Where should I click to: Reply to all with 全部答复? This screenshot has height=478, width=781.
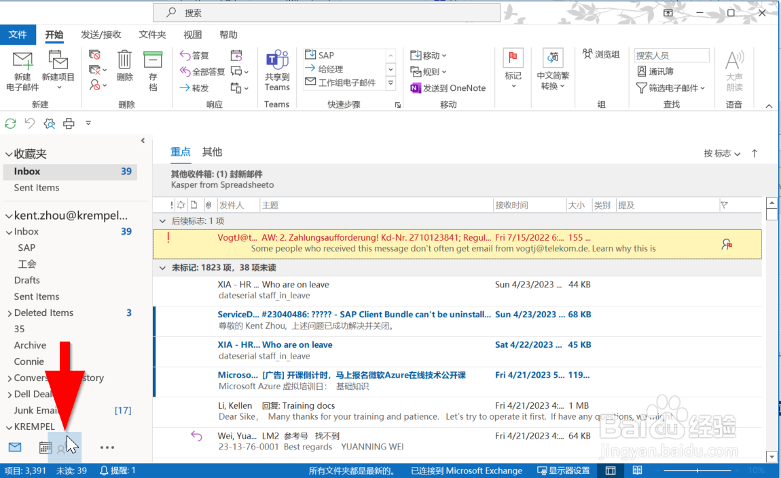[x=202, y=72]
